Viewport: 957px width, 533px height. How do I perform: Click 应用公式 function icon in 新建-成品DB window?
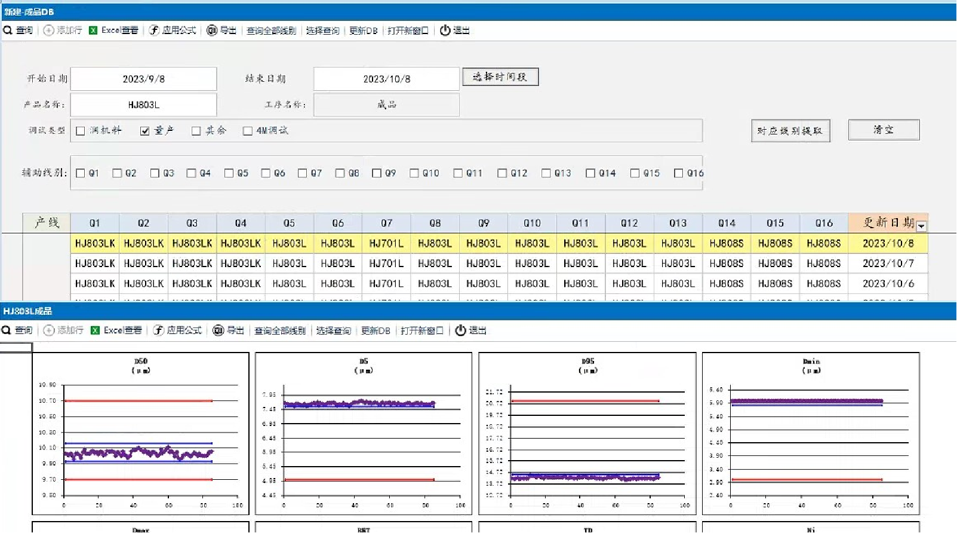coord(154,30)
